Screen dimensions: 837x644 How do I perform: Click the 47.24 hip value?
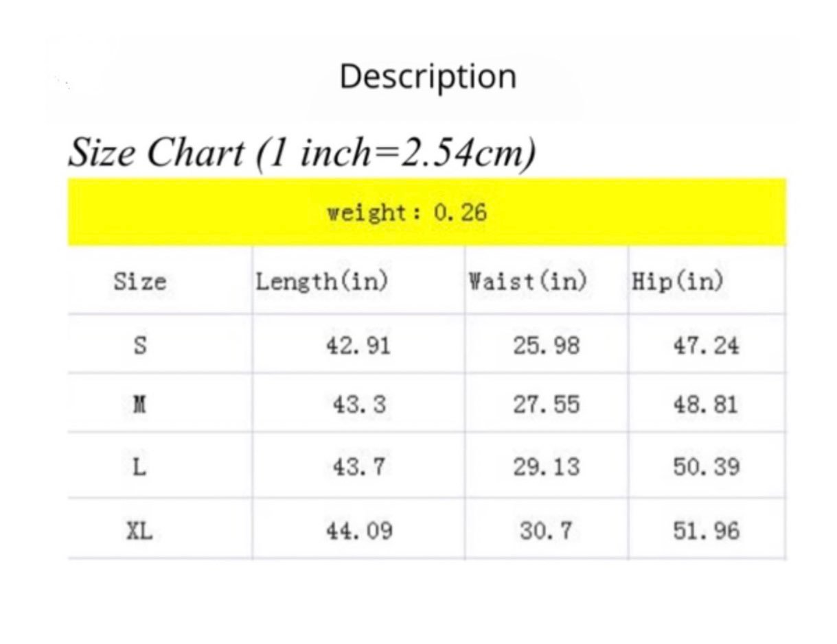pos(707,345)
